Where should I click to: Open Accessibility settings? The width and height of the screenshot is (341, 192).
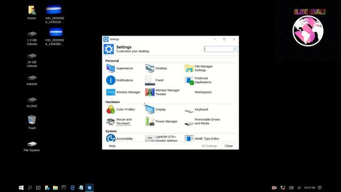coord(119,139)
